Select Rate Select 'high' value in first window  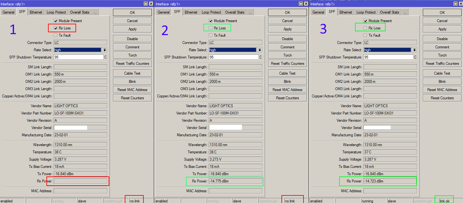coord(77,50)
